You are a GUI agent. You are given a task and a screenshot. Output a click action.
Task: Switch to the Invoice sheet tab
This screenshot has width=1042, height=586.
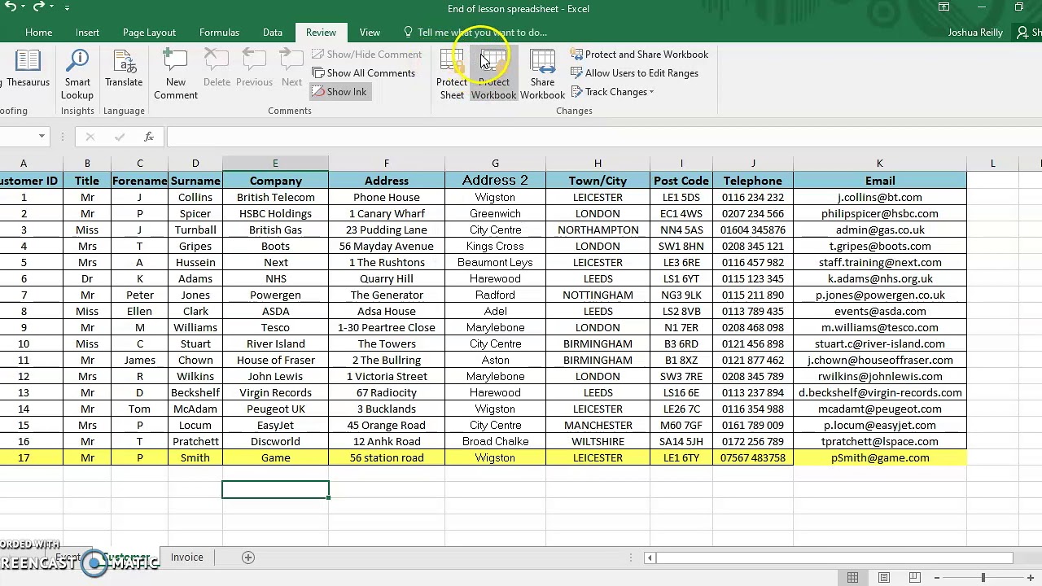[186, 558]
